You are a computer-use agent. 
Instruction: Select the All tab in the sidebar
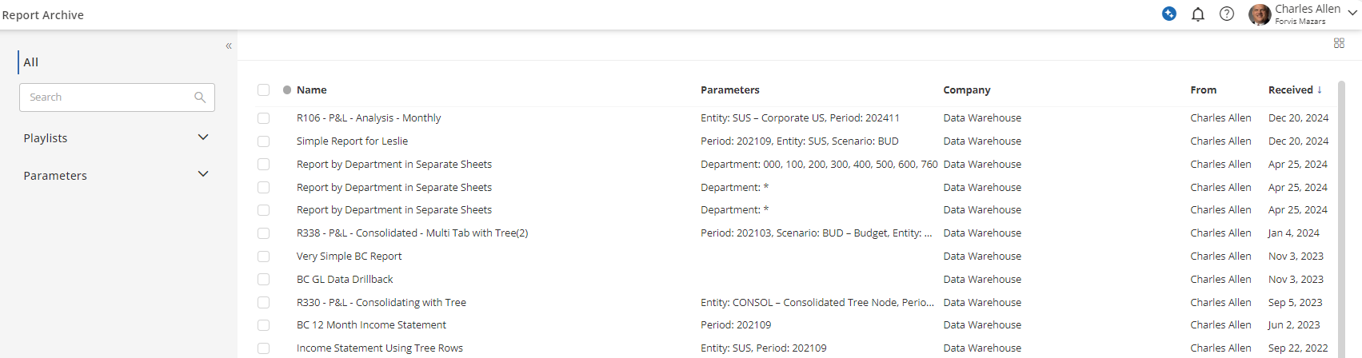pos(30,62)
